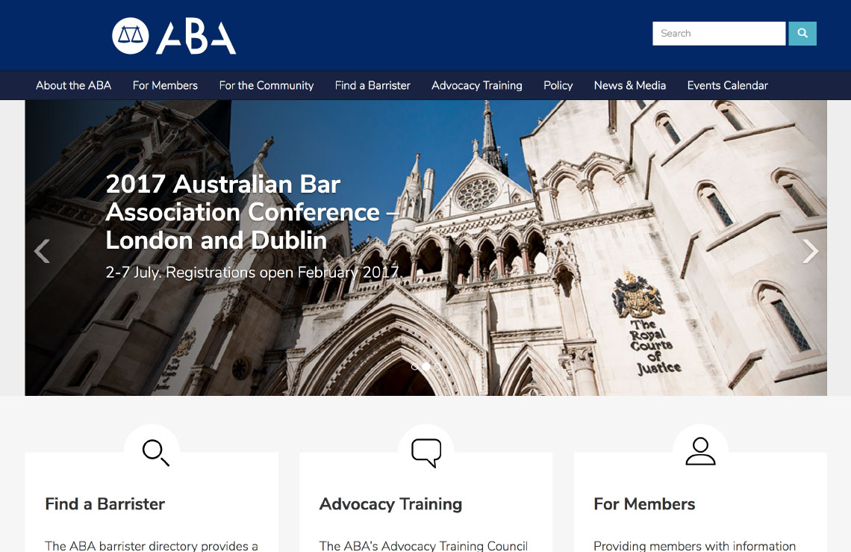Click the magnifying glass search button
This screenshot has height=552, width=851.
(802, 34)
